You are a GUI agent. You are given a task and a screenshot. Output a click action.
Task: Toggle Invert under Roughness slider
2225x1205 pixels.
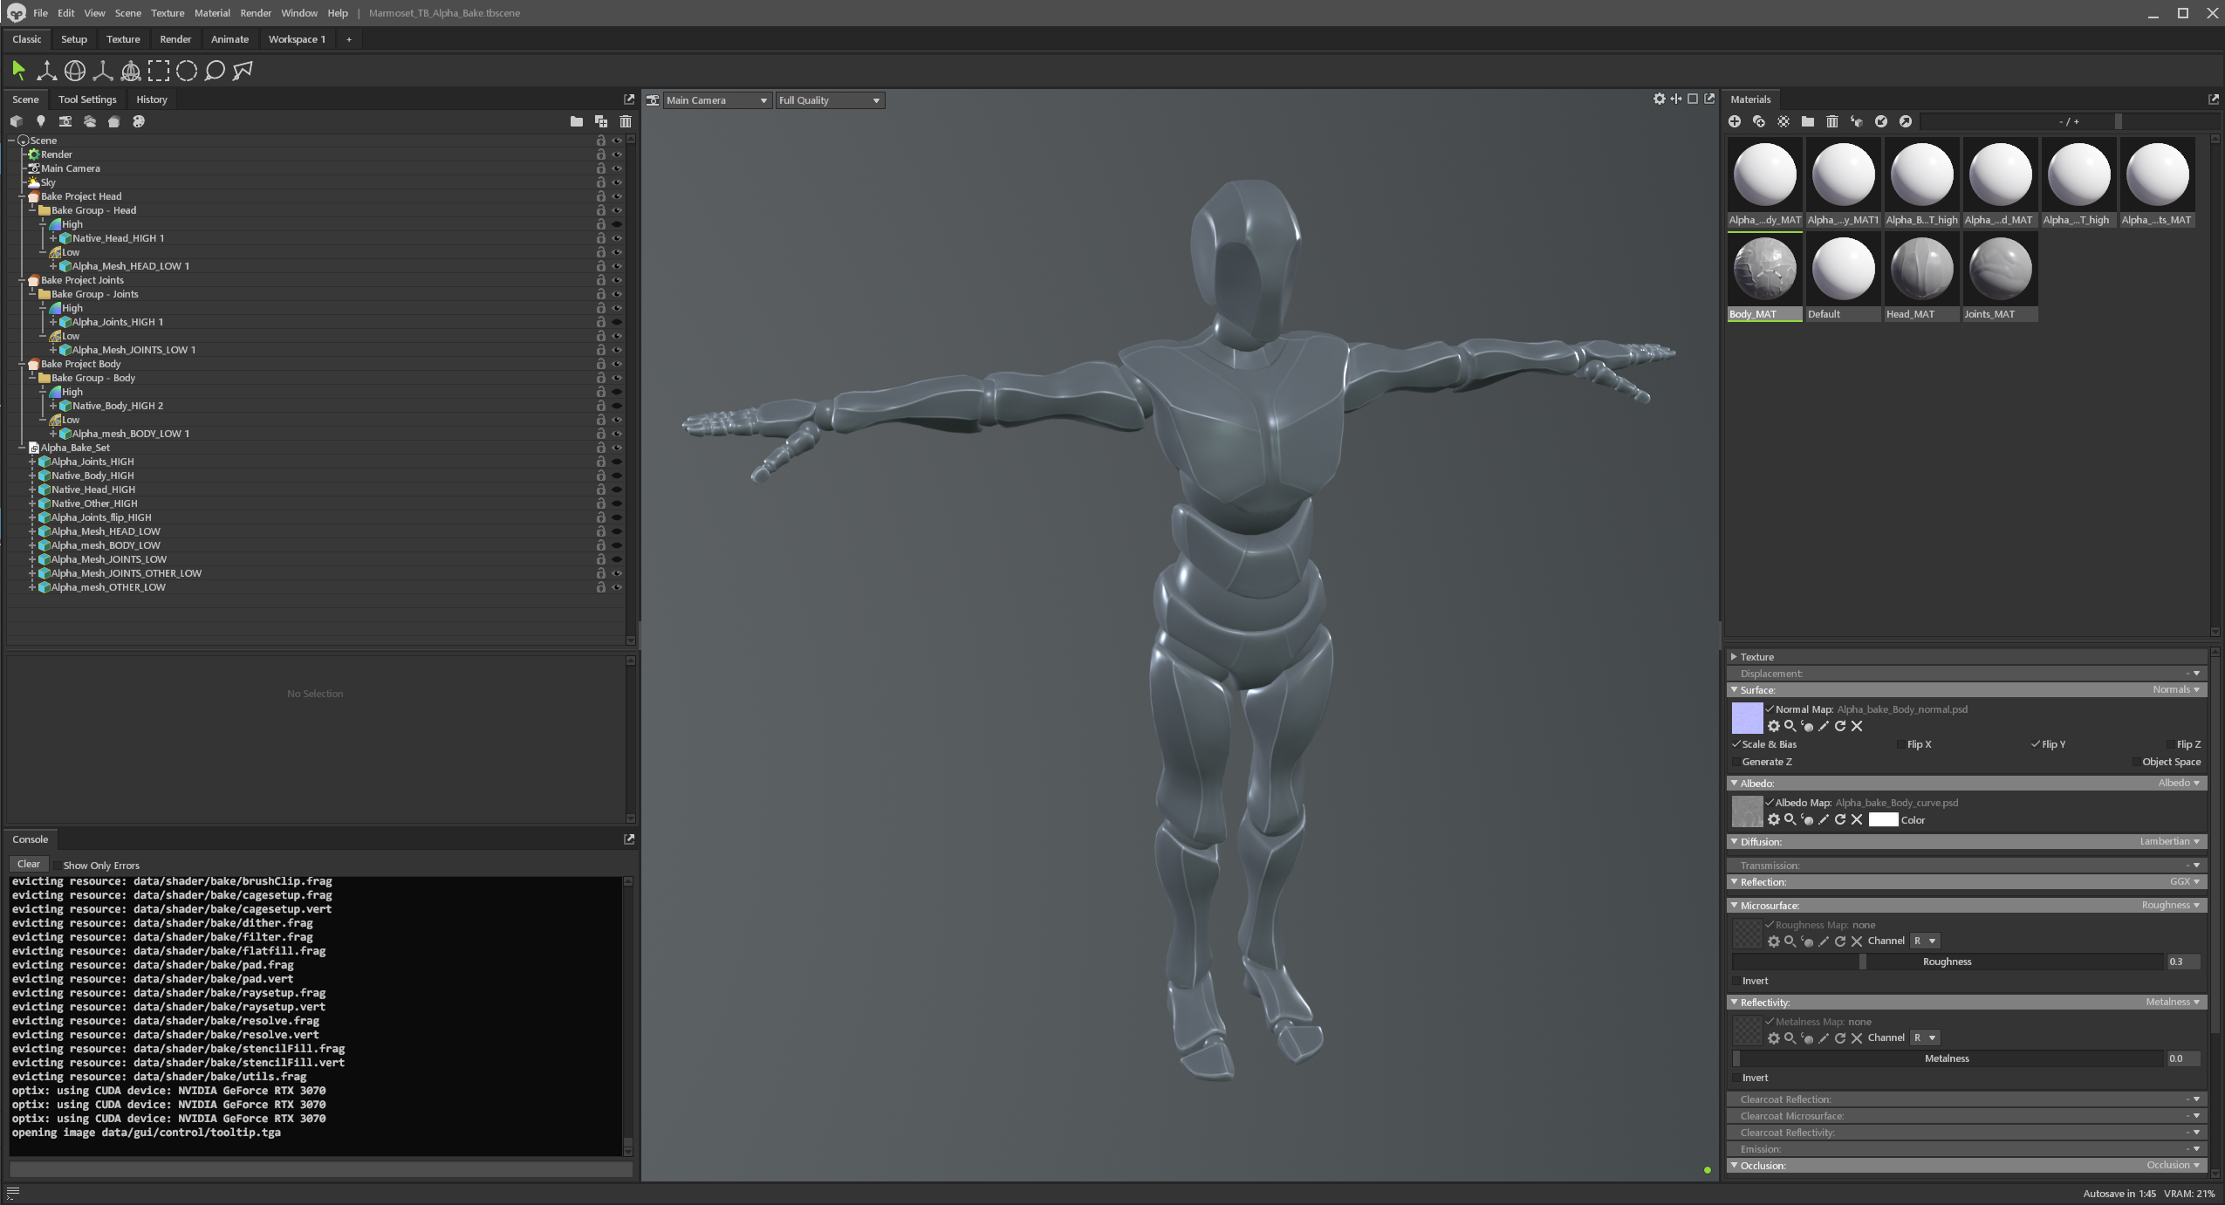point(1736,981)
